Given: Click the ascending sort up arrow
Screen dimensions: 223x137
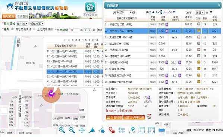Looking at the screenshot, I should pos(207,13).
